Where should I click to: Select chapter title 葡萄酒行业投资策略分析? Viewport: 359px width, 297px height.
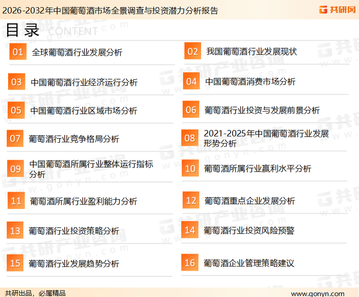[x=74, y=231]
